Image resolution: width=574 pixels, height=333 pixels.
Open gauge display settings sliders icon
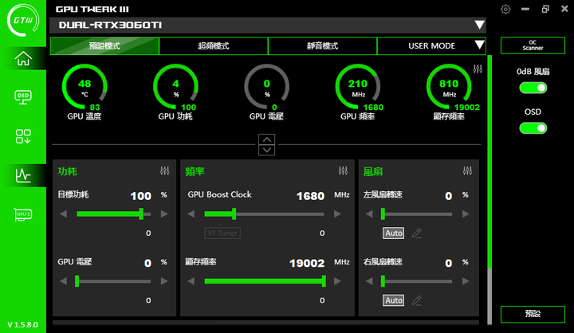478,69
